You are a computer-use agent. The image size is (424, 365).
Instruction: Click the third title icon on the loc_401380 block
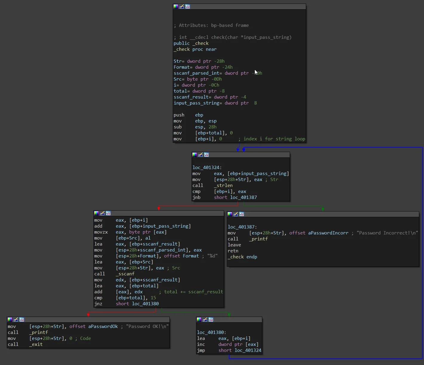[x=211, y=320]
